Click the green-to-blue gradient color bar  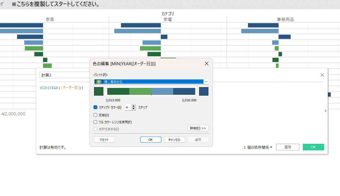tap(151, 91)
